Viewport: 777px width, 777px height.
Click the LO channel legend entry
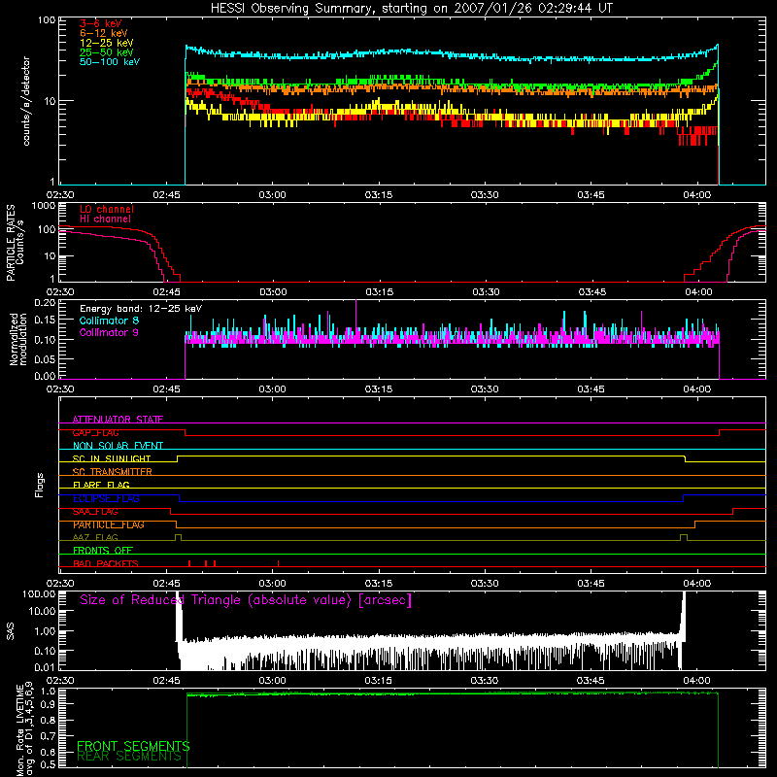tap(107, 209)
